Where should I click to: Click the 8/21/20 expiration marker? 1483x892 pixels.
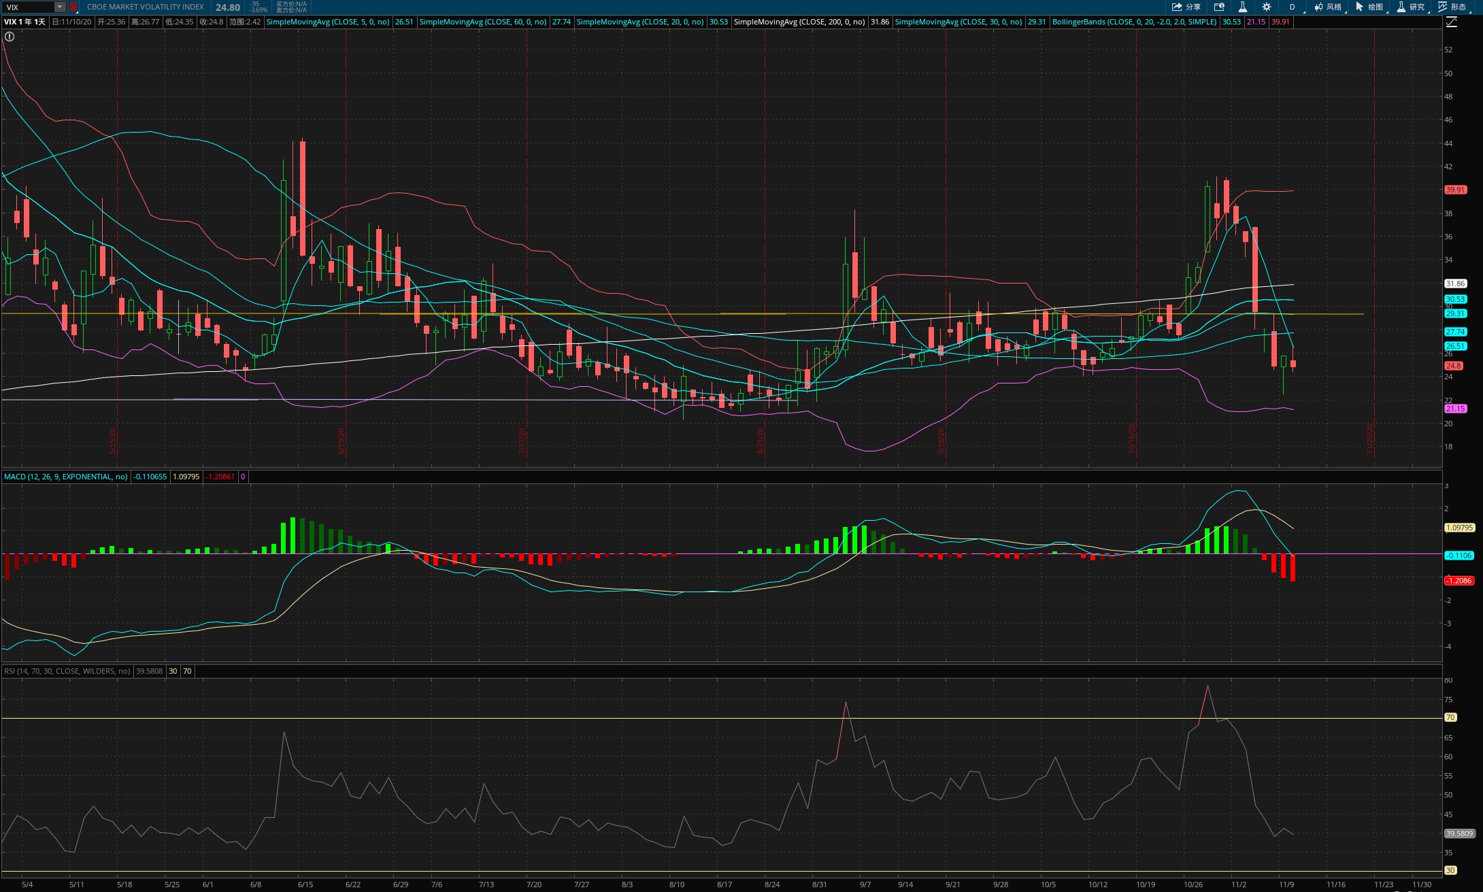tap(761, 440)
